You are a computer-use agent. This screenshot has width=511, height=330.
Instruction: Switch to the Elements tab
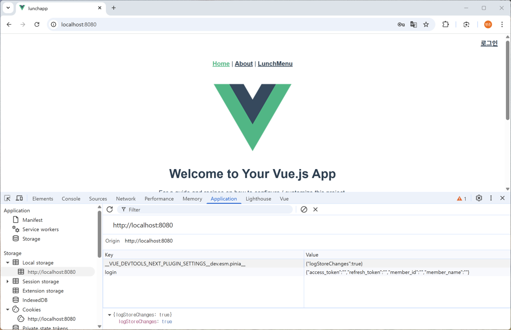click(x=42, y=199)
